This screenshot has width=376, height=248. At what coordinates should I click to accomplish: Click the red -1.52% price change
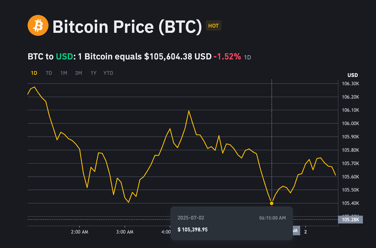227,56
